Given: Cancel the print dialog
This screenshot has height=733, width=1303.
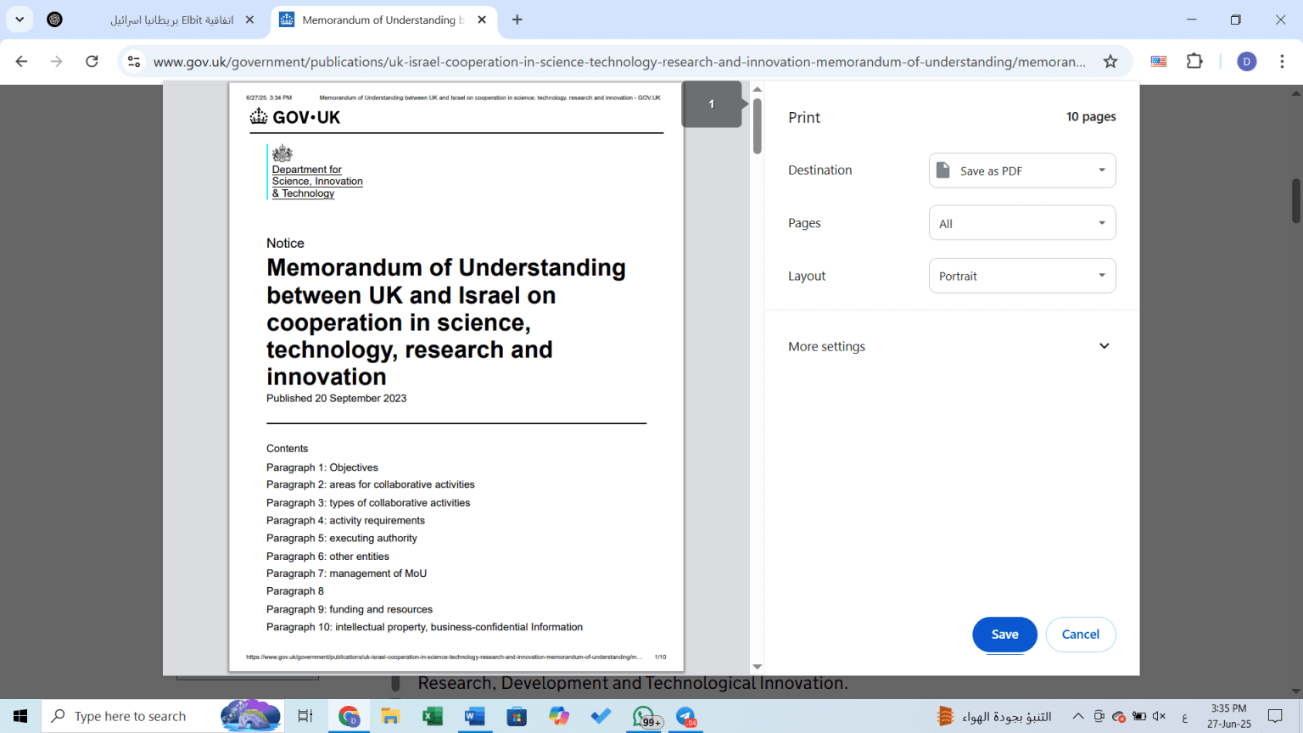Looking at the screenshot, I should click(x=1080, y=635).
